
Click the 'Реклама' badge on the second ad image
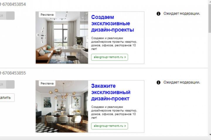47,83
